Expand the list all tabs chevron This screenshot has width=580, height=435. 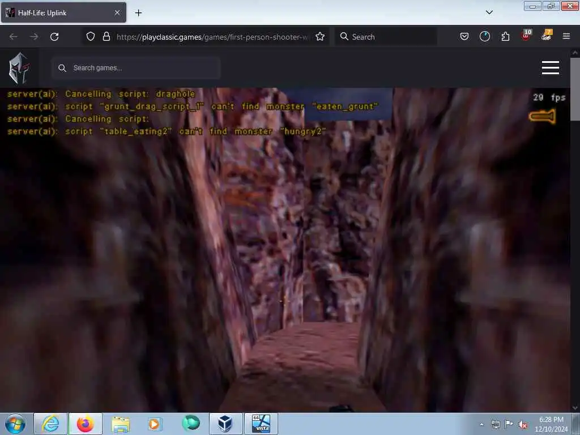coord(489,12)
